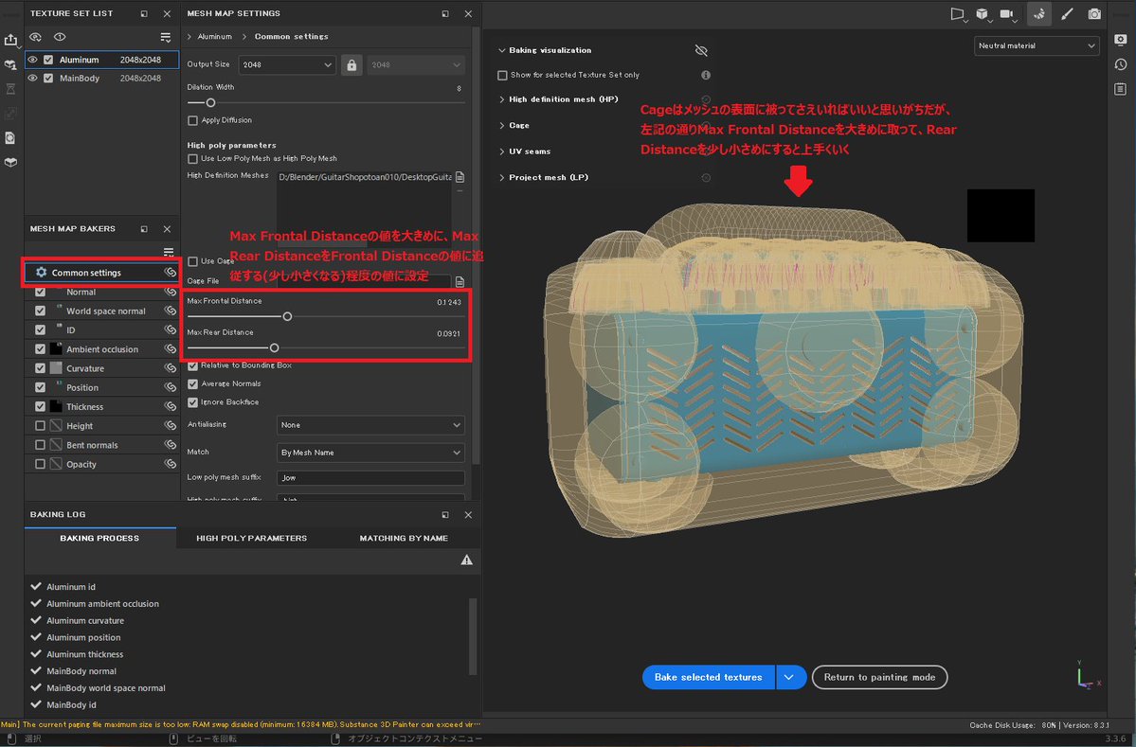Open the log notes panel icon
1136x747 pixels.
tap(1121, 89)
